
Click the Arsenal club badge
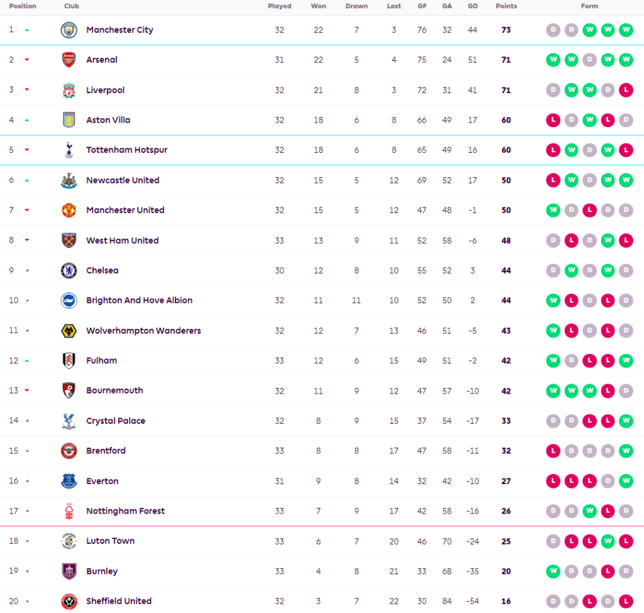coord(69,60)
